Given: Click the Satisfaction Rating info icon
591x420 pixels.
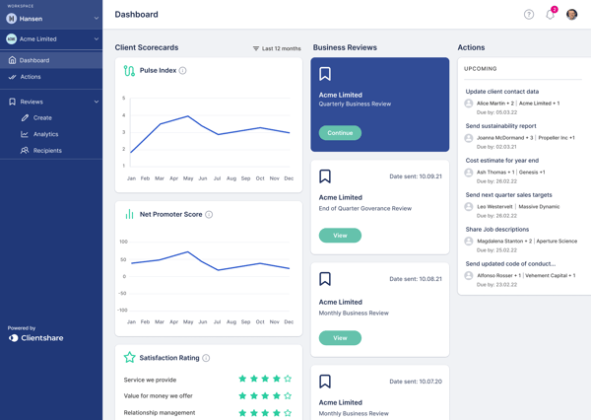Looking at the screenshot, I should [x=206, y=358].
